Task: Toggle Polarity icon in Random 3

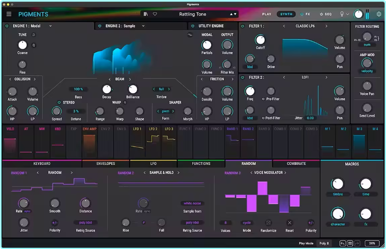Action: (311, 223)
